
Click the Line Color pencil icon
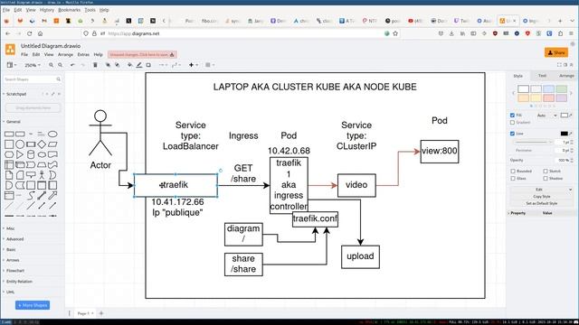[x=138, y=65]
